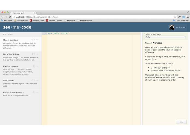Click 'What is the 750th prime number?' text

(16, 96)
